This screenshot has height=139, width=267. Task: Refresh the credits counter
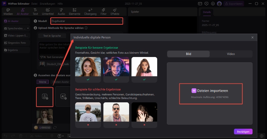pos(55,128)
